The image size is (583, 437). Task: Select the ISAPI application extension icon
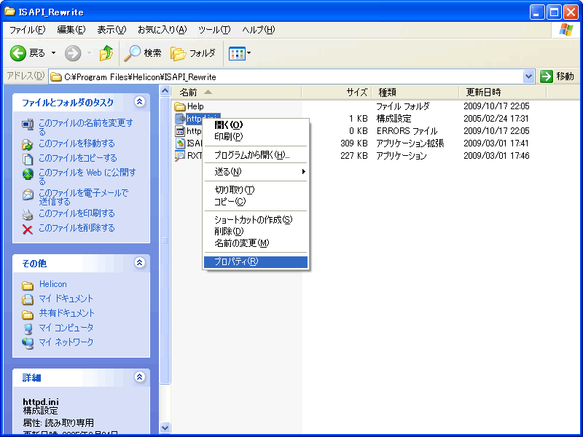180,143
